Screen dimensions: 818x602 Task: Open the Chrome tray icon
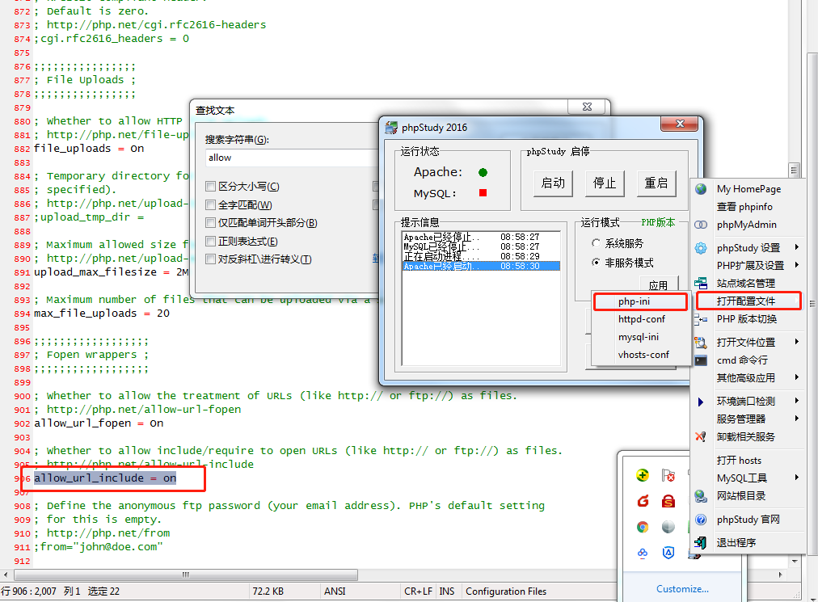[643, 527]
